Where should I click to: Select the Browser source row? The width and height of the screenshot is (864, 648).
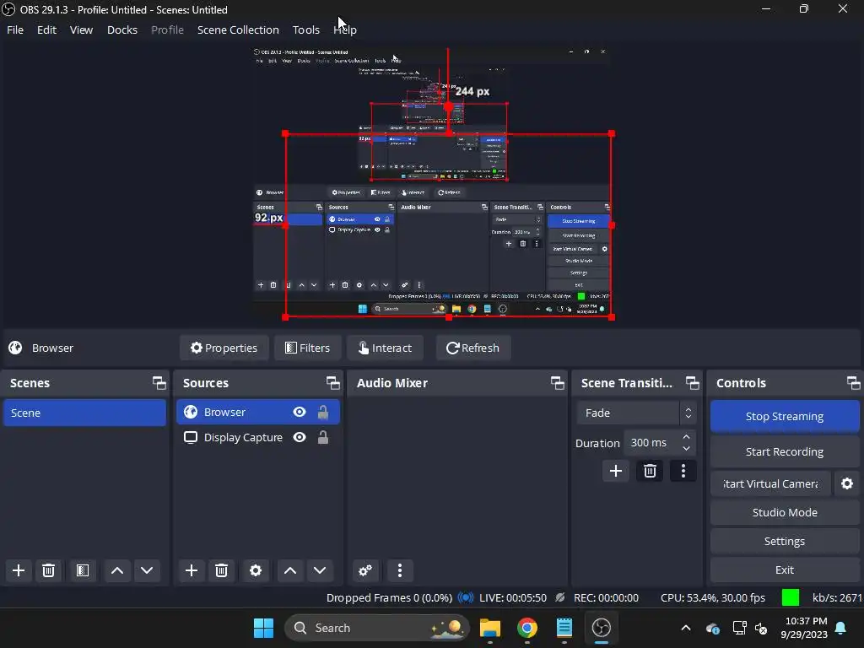click(x=258, y=412)
